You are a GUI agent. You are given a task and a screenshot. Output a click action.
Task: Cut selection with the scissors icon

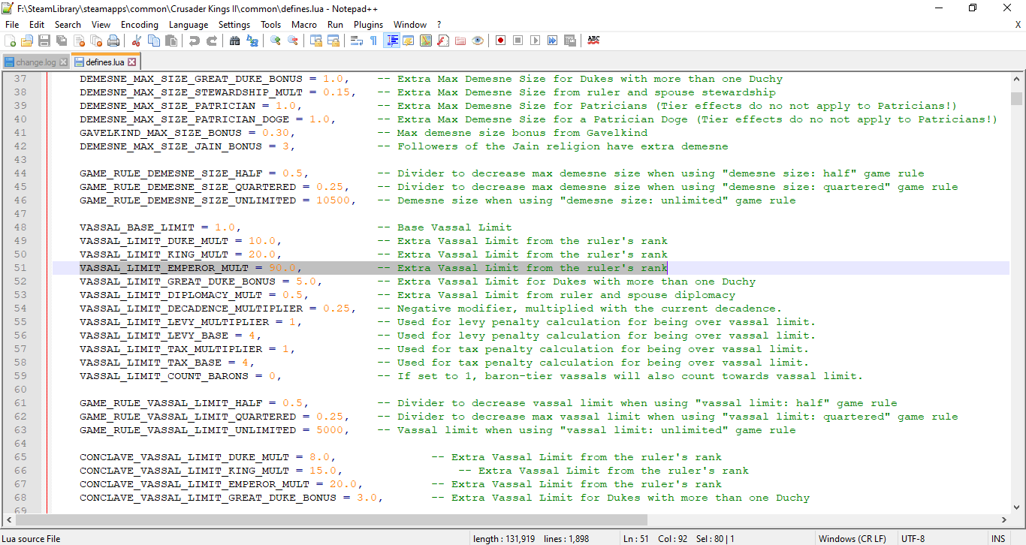coord(136,41)
